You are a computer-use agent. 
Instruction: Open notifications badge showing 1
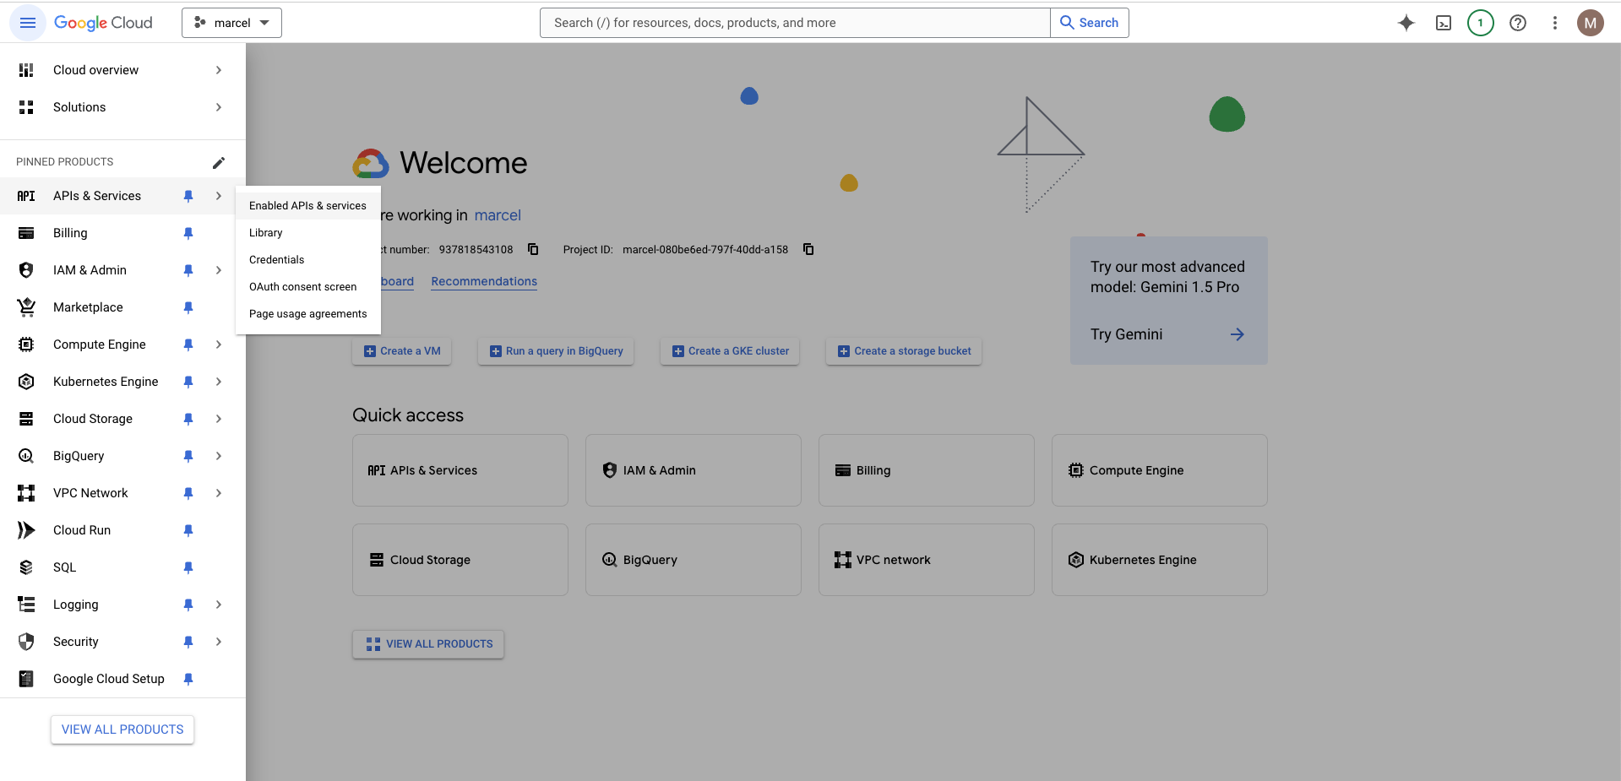point(1480,23)
